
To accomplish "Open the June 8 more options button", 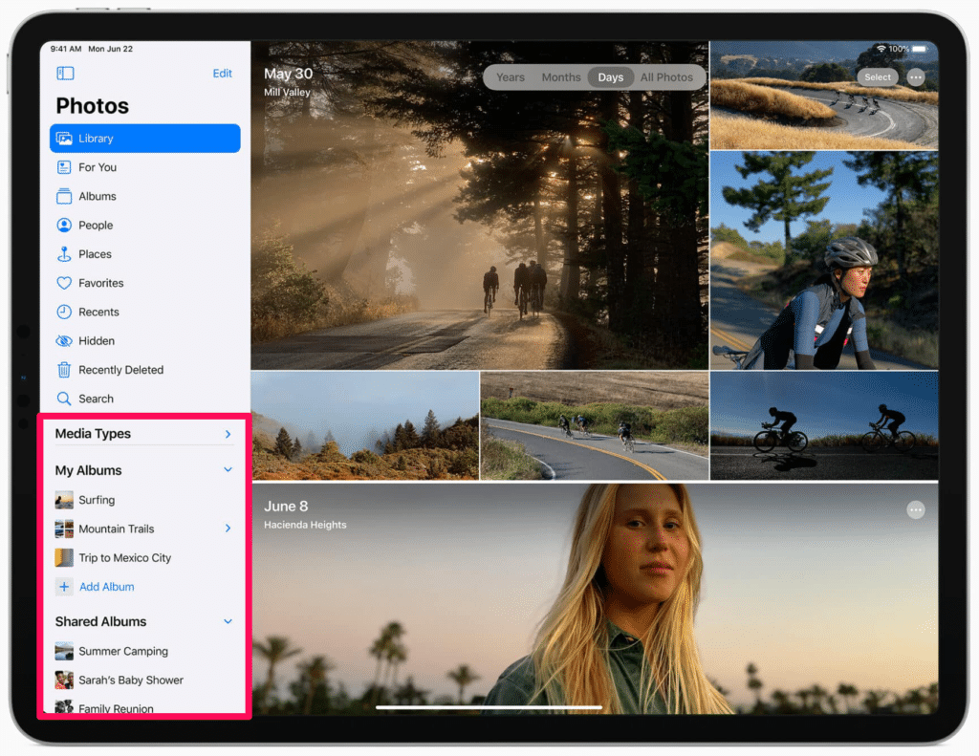I will 916,510.
